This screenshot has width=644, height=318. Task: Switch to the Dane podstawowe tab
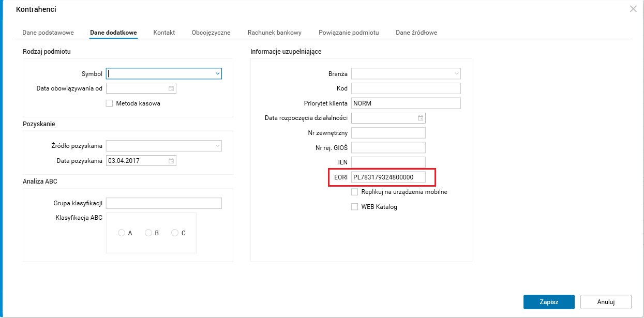[x=48, y=33]
